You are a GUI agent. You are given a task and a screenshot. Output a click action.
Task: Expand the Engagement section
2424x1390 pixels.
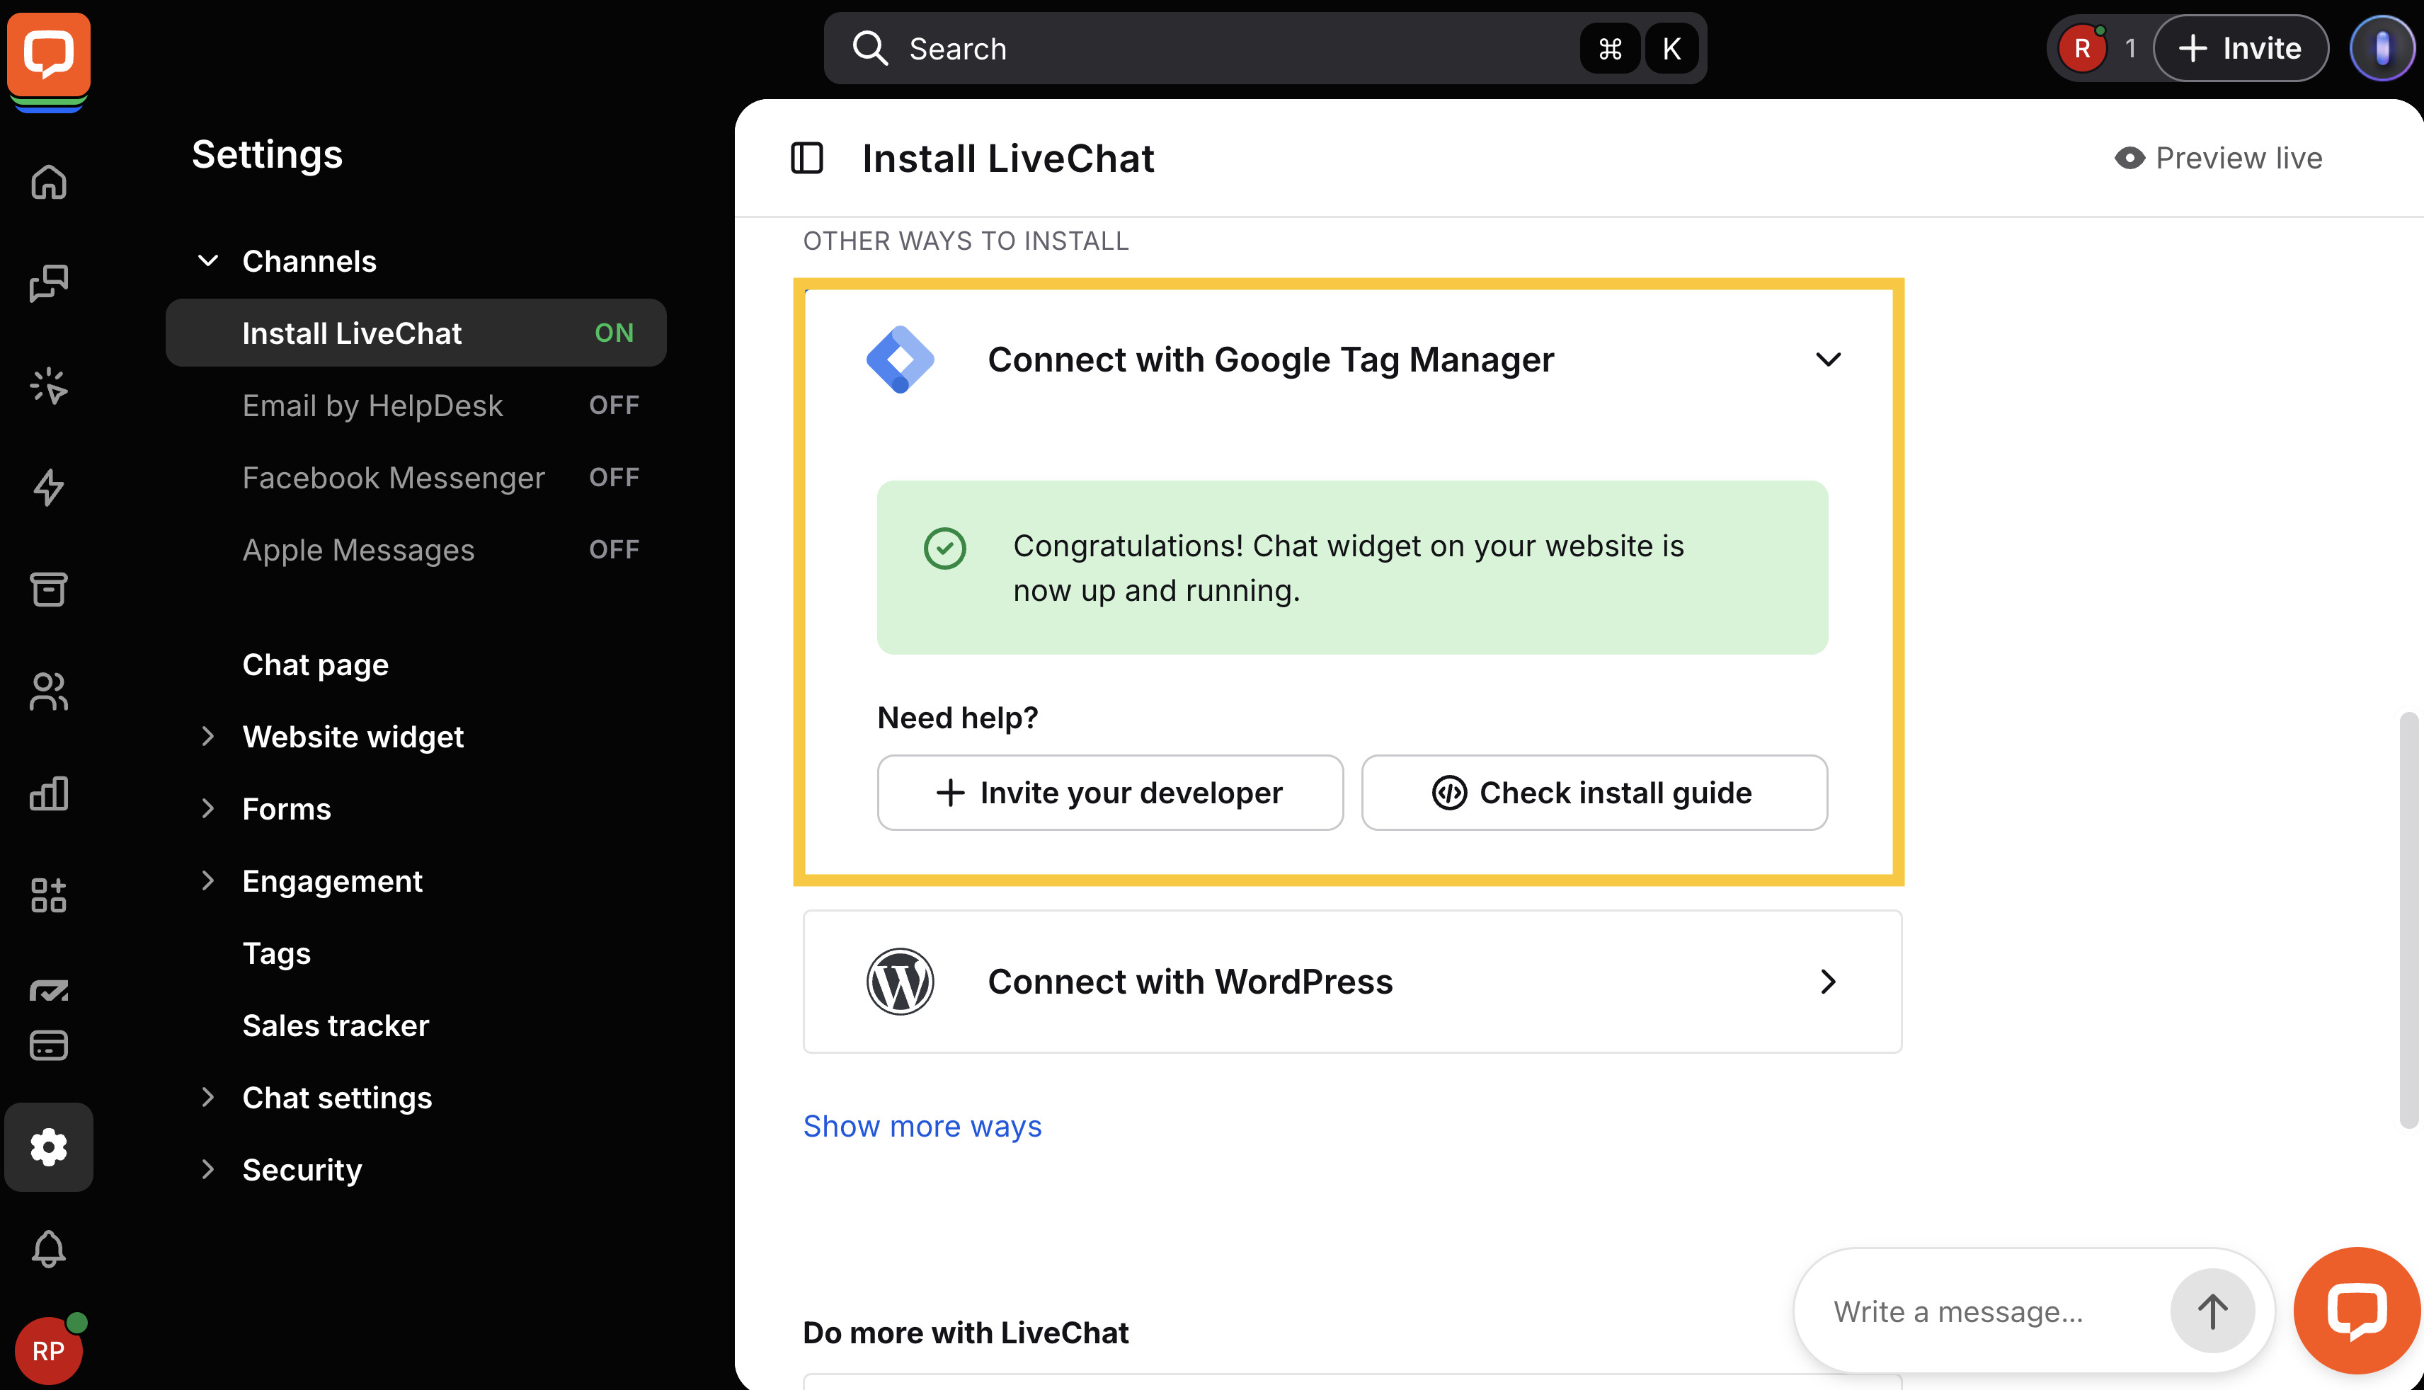207,880
